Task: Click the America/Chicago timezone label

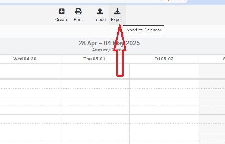Action: click(x=108, y=50)
